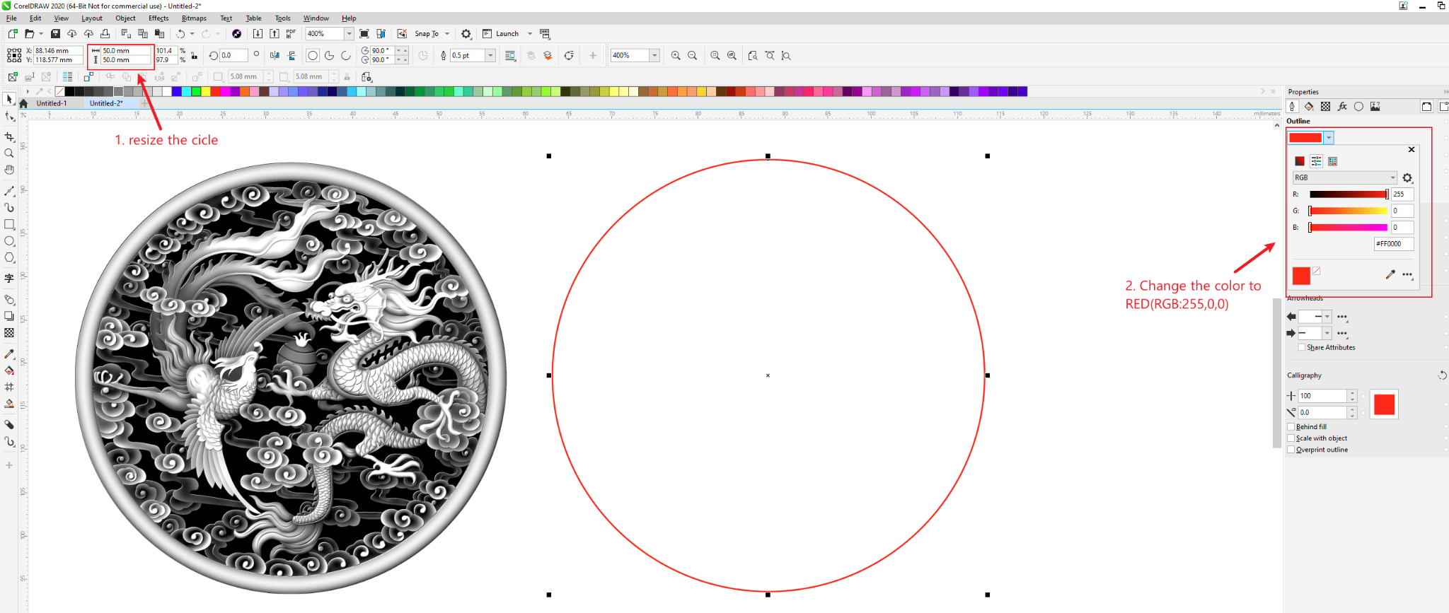The image size is (1449, 613).
Task: Select the Ellipse tool in the toolbox
Action: click(9, 242)
